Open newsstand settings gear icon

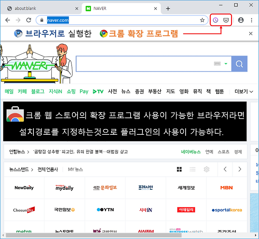tap(206, 169)
